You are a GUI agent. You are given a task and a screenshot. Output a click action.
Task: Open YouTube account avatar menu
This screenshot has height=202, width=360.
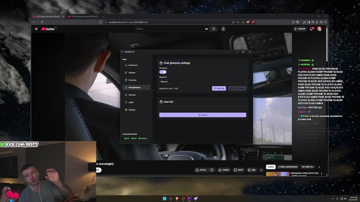click(x=319, y=29)
